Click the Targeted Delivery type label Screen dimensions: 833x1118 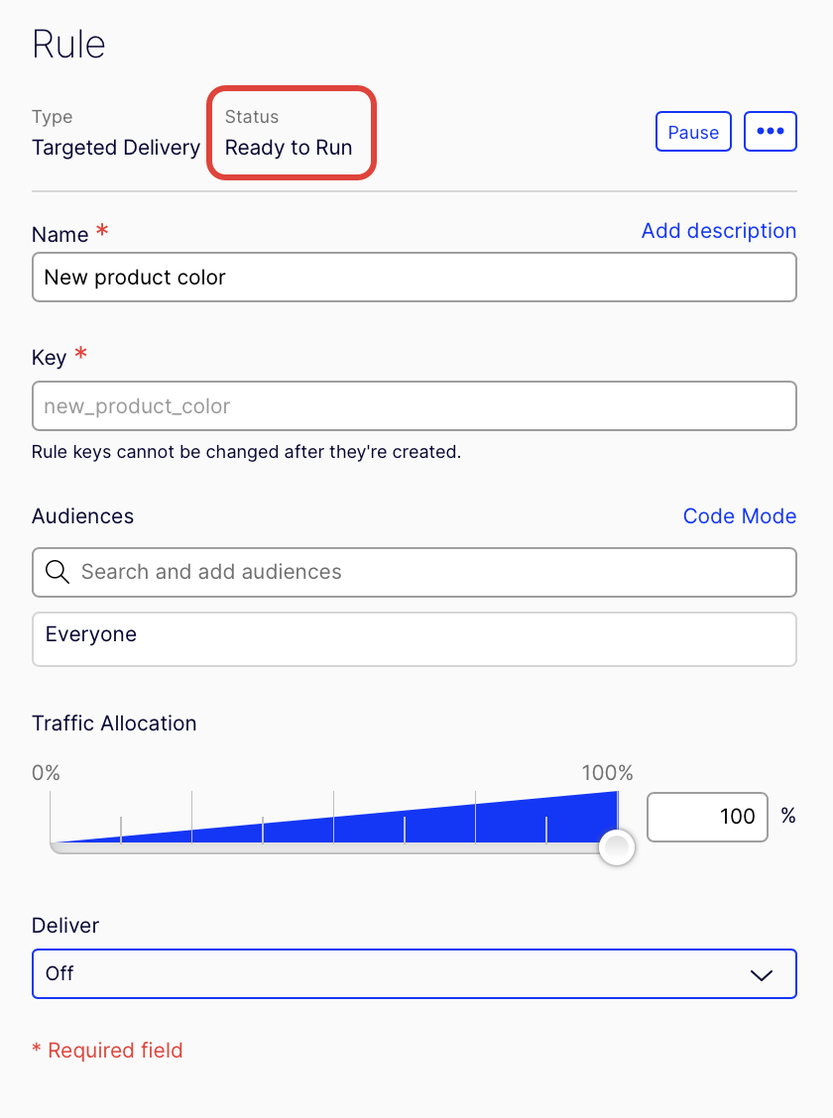(116, 148)
